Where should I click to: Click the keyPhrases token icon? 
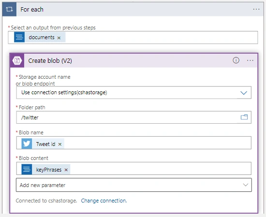[x=27, y=169]
